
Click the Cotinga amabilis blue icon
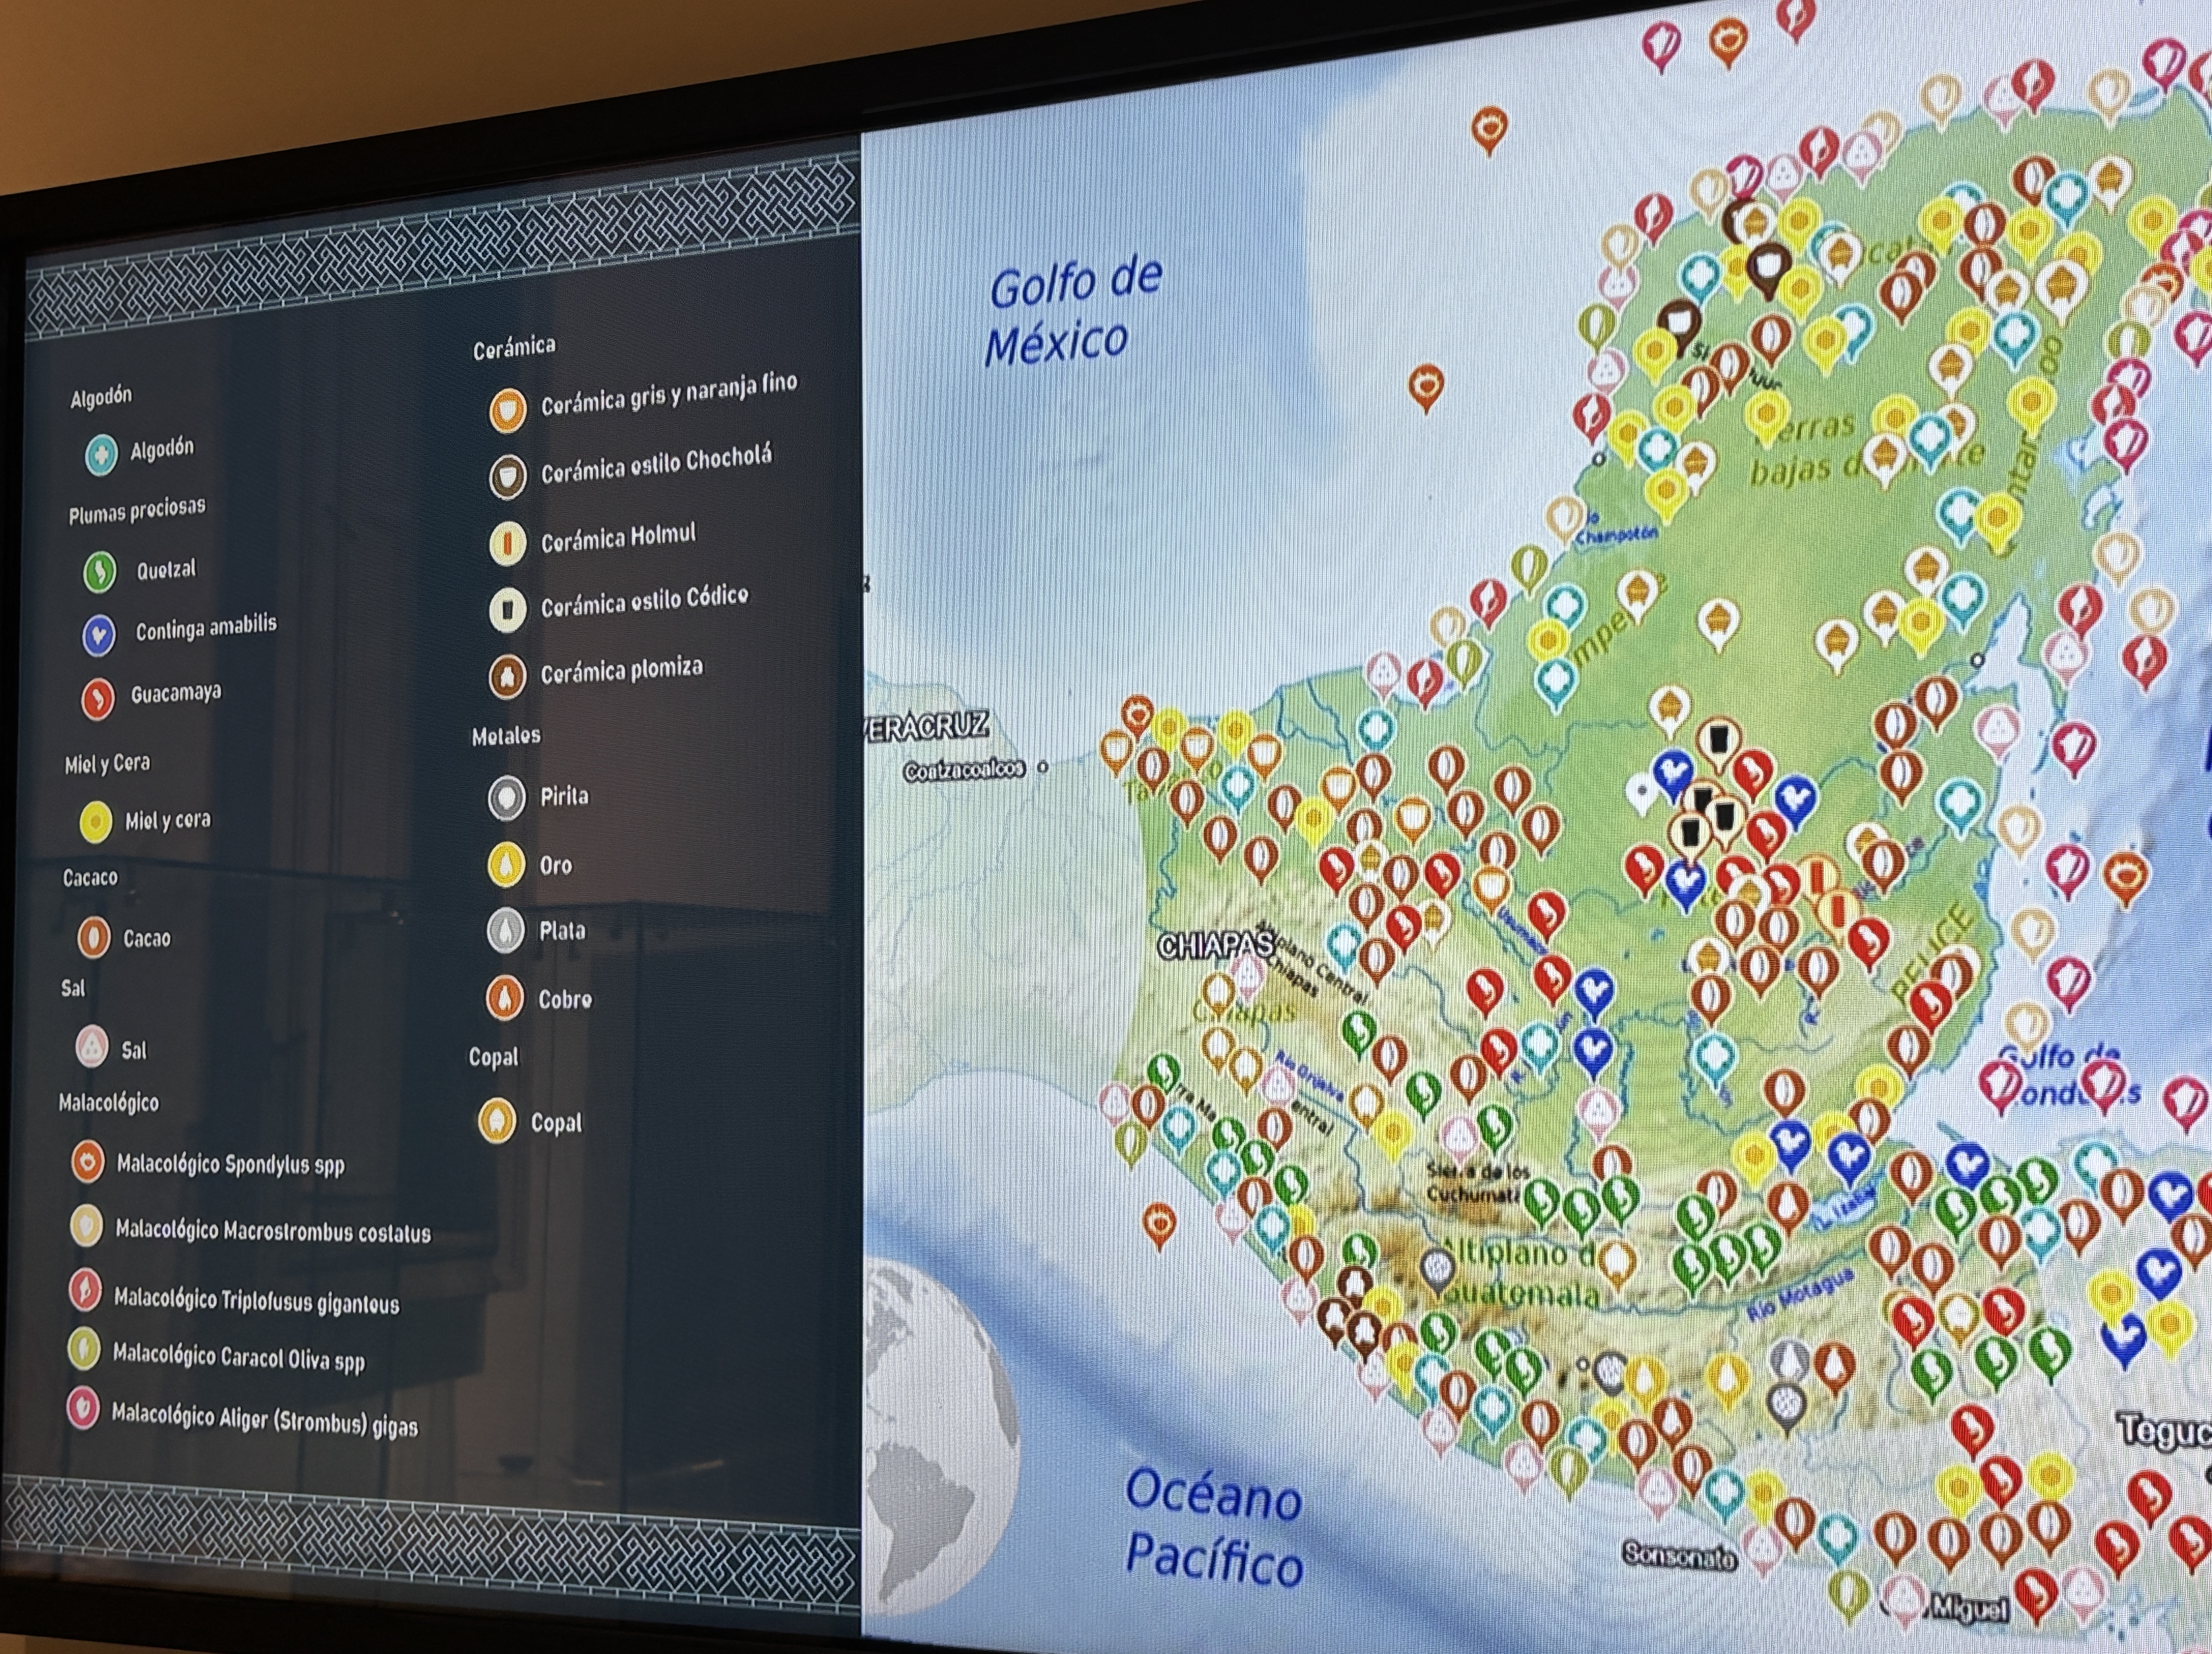pyautogui.click(x=99, y=635)
